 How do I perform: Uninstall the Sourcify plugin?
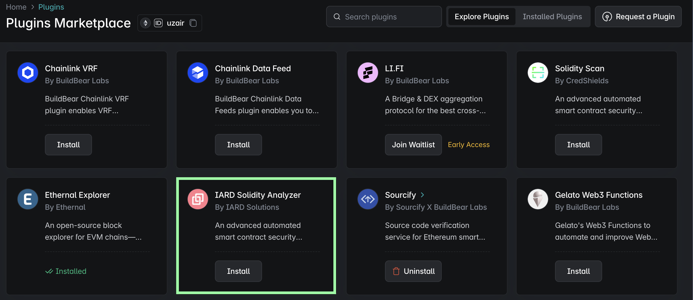(413, 271)
